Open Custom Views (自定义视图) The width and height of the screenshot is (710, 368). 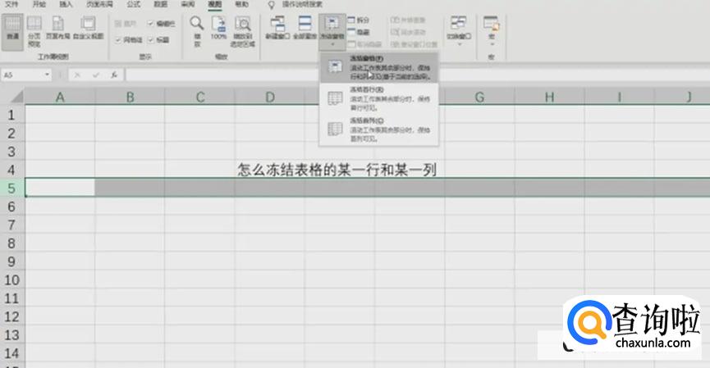pos(89,29)
